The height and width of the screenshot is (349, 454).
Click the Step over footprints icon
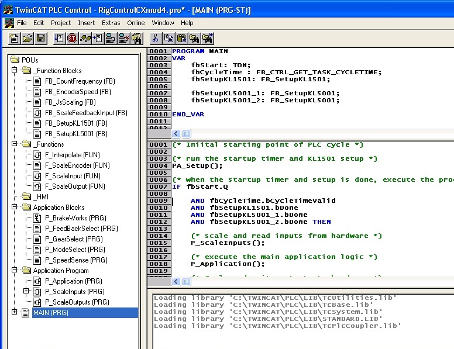pos(85,38)
